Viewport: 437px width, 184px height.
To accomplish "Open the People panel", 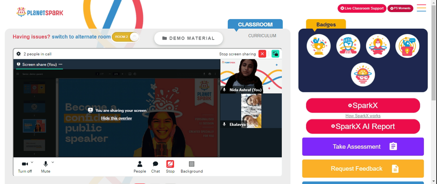I will [140, 167].
